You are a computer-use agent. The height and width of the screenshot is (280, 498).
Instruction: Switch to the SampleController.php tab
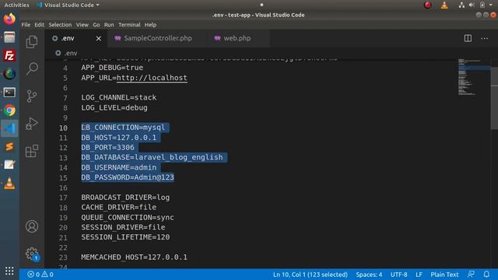click(157, 38)
